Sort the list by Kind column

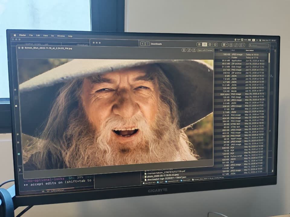tap(233, 50)
